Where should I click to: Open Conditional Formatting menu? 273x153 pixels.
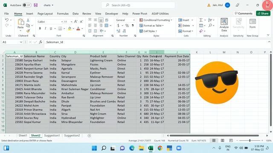pos(156,20)
